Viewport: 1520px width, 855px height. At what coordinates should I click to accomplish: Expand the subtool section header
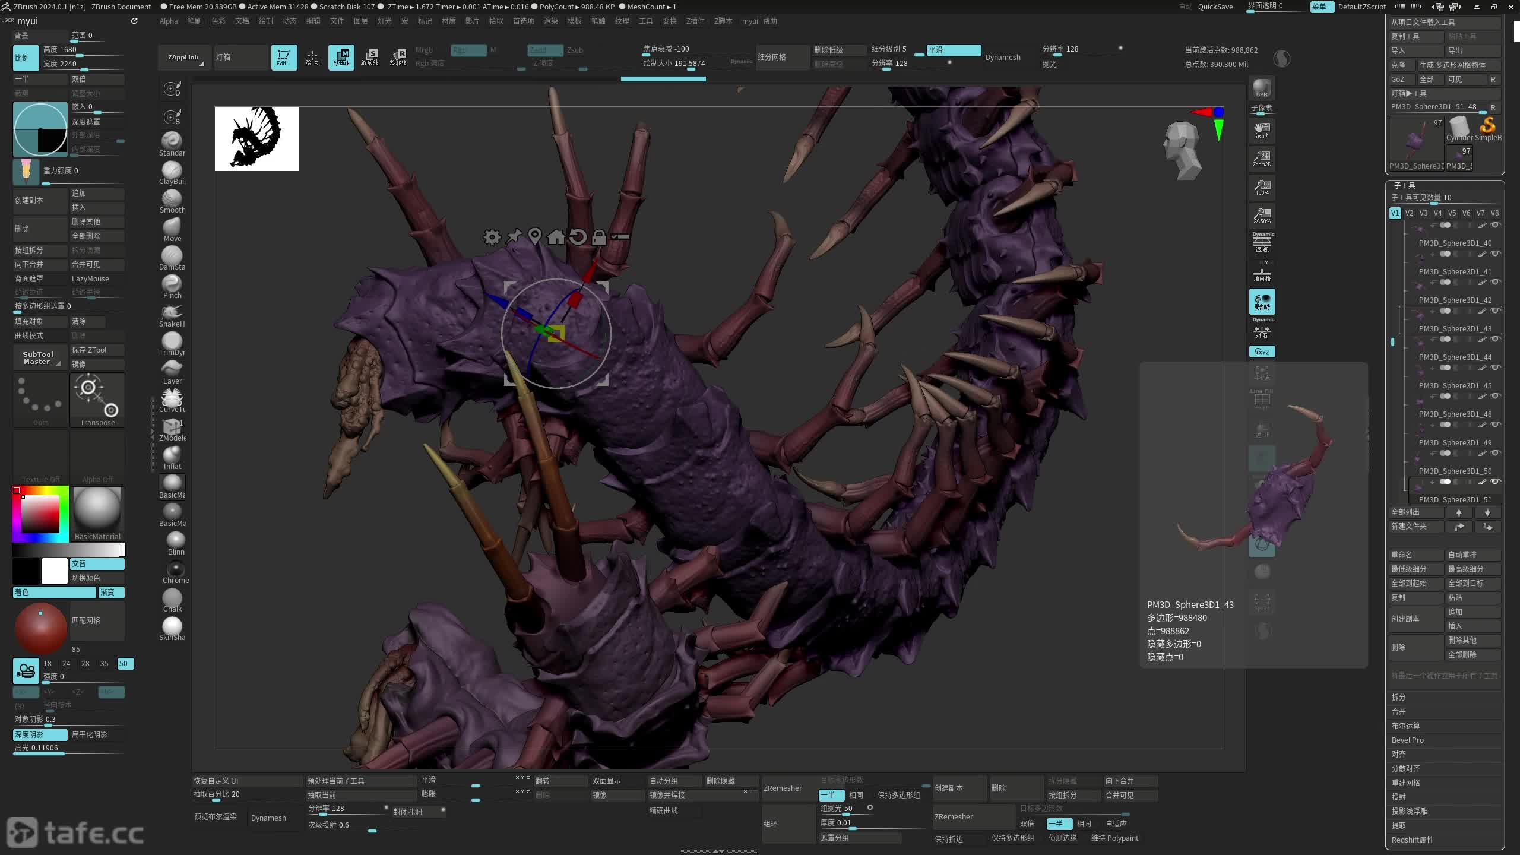(1404, 185)
